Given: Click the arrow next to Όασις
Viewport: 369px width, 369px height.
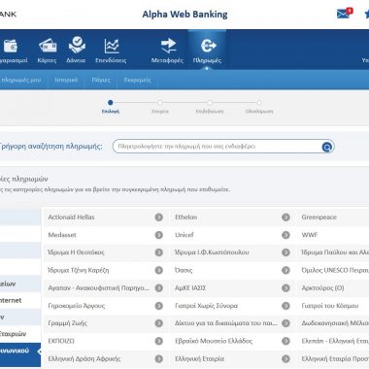Looking at the screenshot, I should pyautogui.click(x=285, y=270).
